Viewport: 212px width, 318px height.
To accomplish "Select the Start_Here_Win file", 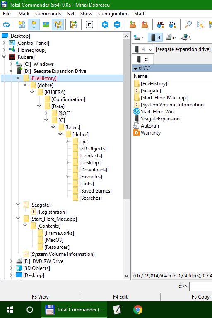I will [157, 112].
